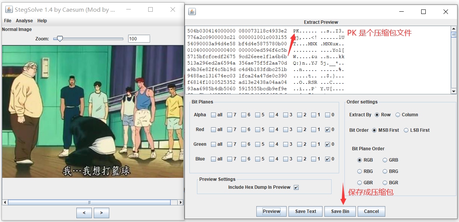Click hex line starting 9488ac131674ec03

[266, 76]
